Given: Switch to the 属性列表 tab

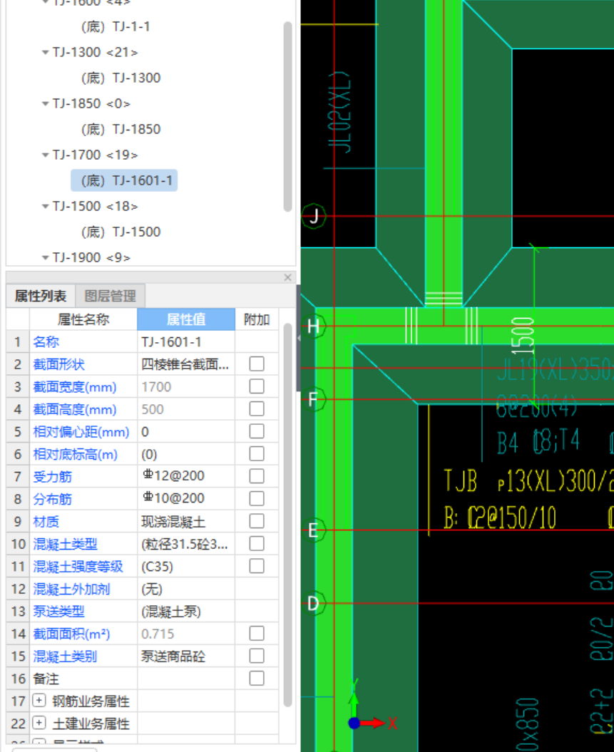Looking at the screenshot, I should pos(41,296).
